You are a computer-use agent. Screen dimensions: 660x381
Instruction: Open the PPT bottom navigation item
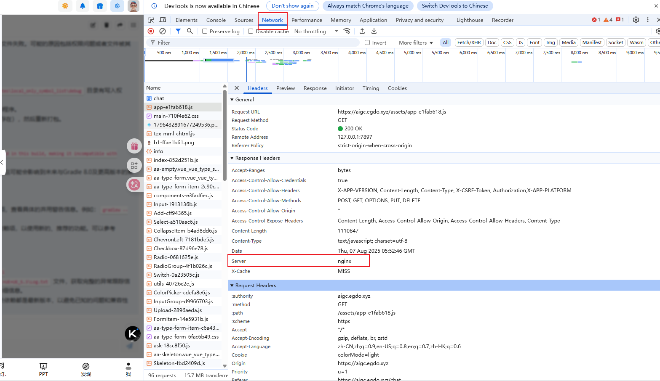[43, 370]
